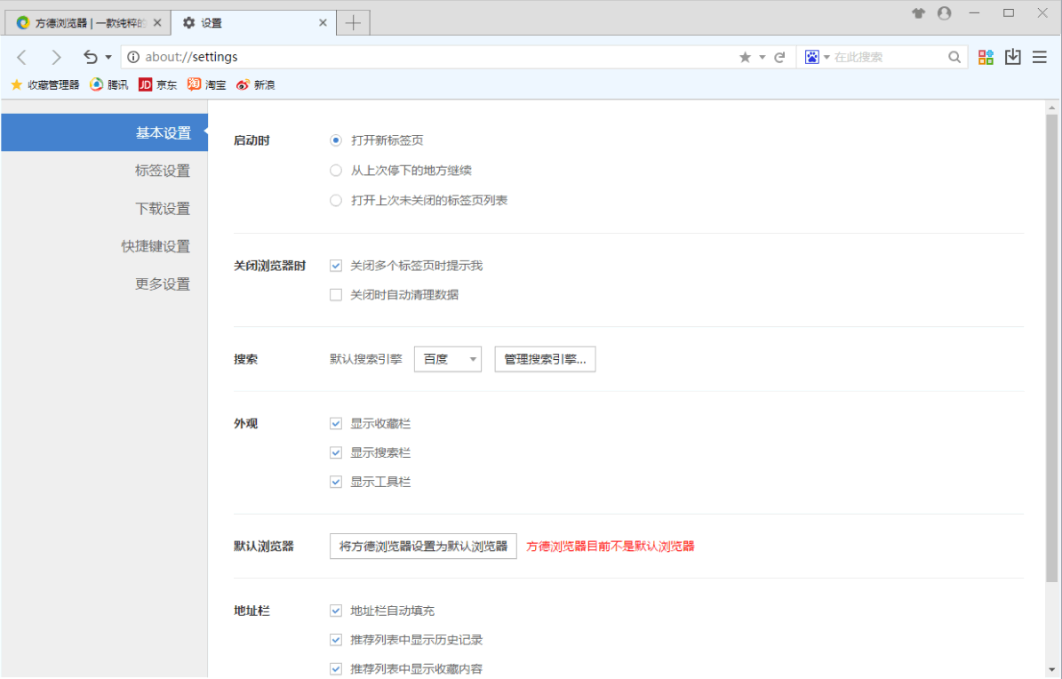Open the user account avatar icon

click(x=944, y=13)
